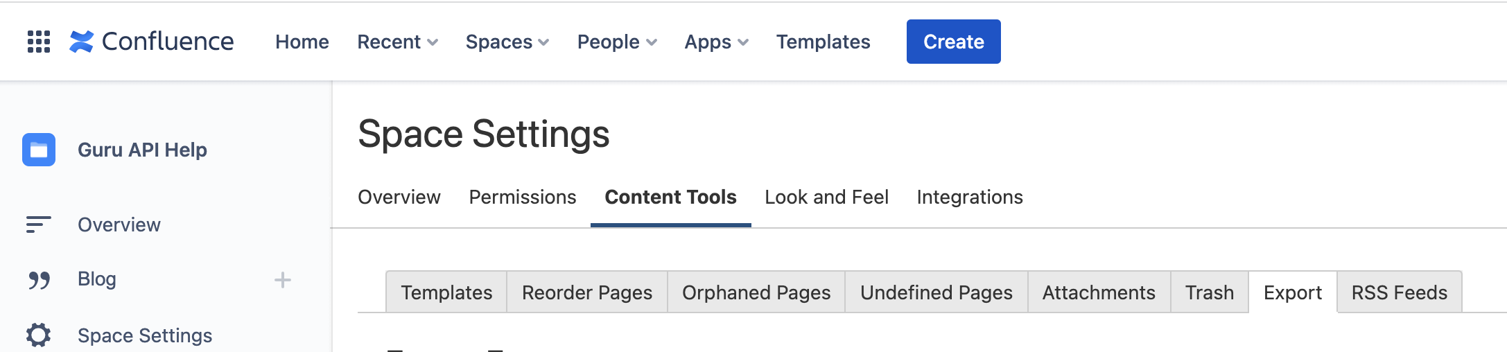Open Templates in the top navigation bar
This screenshot has height=352, width=1507.
823,42
